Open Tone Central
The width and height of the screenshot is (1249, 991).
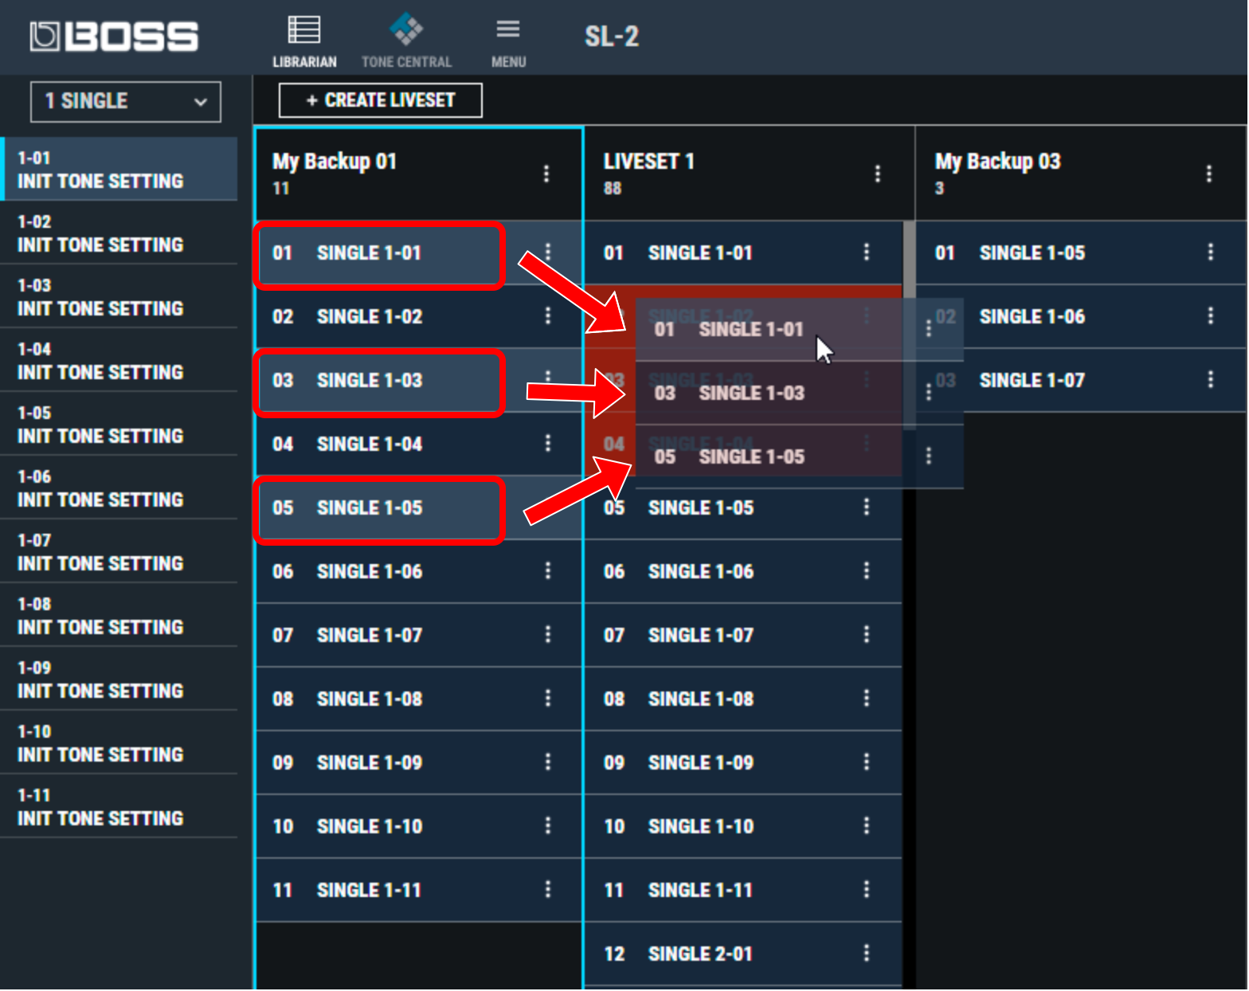tap(406, 41)
